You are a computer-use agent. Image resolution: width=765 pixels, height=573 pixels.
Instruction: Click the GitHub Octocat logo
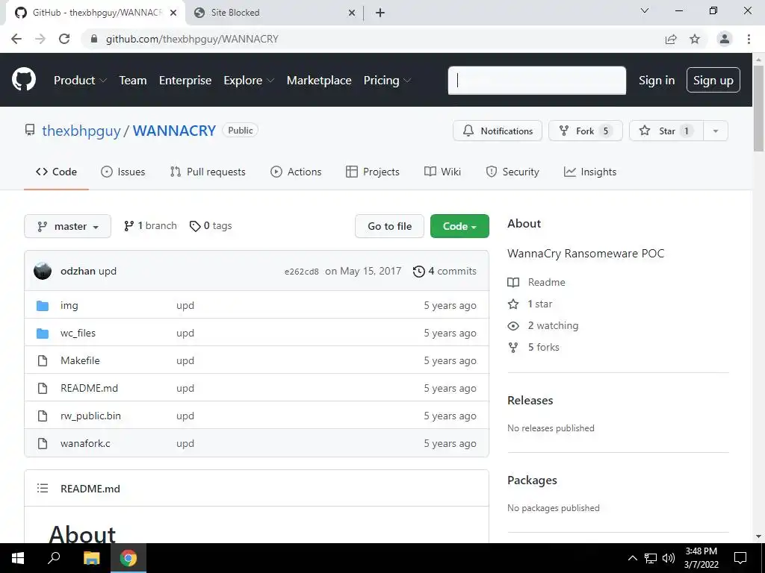point(23,79)
